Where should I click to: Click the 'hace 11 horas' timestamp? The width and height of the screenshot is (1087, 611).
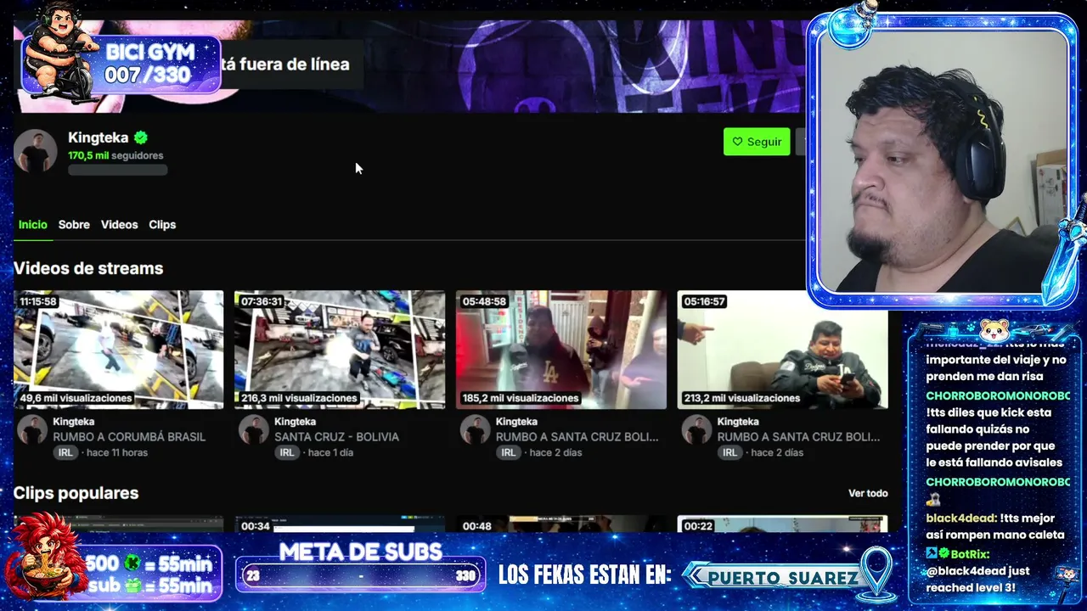[x=117, y=452]
